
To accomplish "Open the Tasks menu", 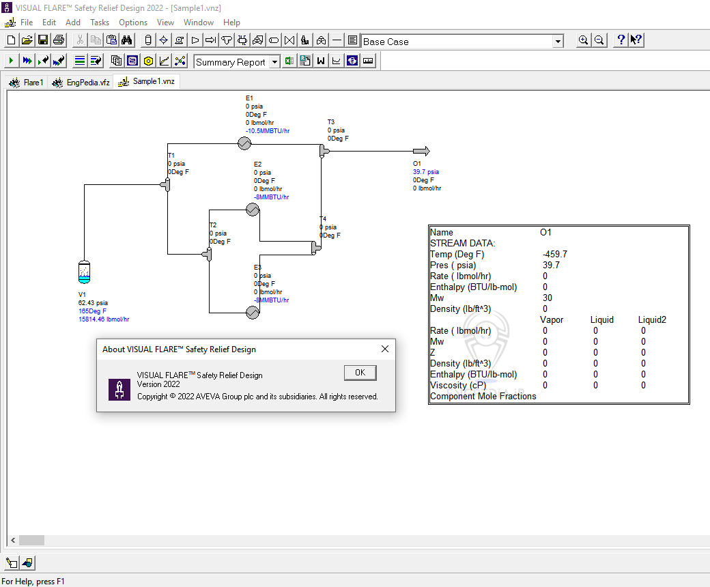I will pyautogui.click(x=100, y=23).
